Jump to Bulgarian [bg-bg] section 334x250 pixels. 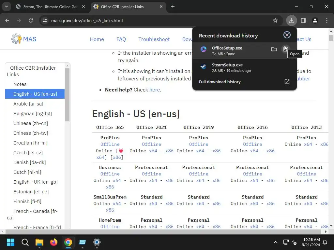pyautogui.click(x=33, y=114)
